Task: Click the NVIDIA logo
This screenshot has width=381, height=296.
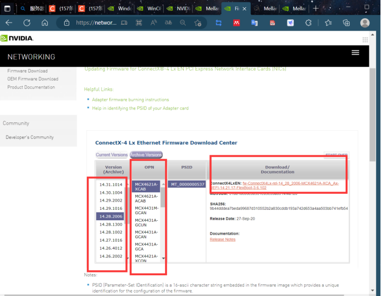Action: [x=16, y=38]
